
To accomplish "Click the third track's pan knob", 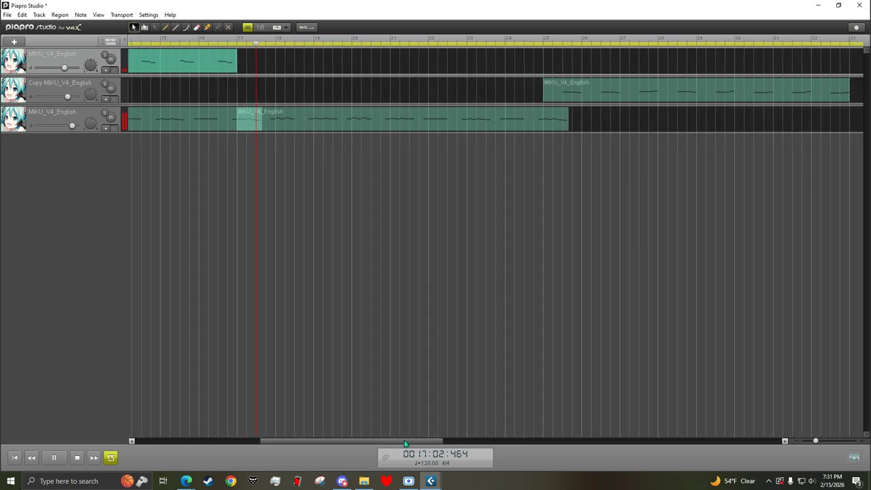I will click(x=91, y=124).
